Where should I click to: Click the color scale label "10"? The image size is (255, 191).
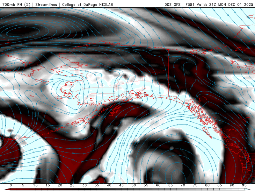point(35,185)
